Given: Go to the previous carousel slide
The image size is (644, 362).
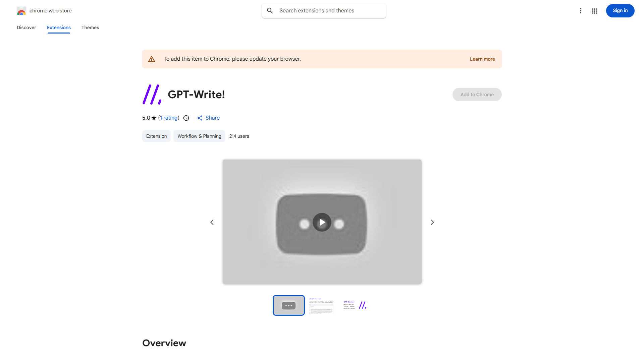Looking at the screenshot, I should [212, 222].
